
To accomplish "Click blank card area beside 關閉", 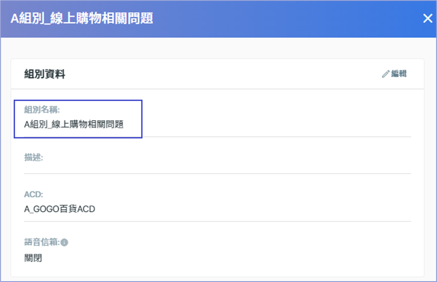I will pos(223,258).
